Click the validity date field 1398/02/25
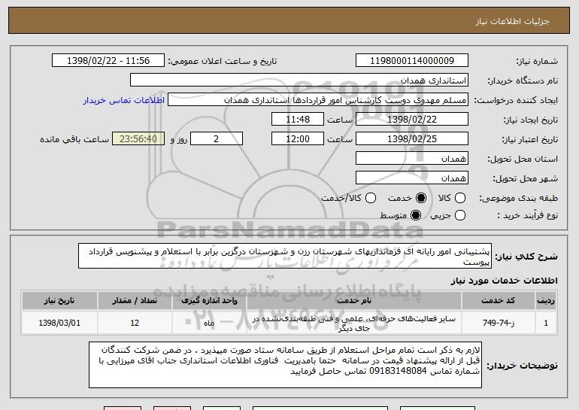Screen dimensions: 579x410 (x=412, y=139)
